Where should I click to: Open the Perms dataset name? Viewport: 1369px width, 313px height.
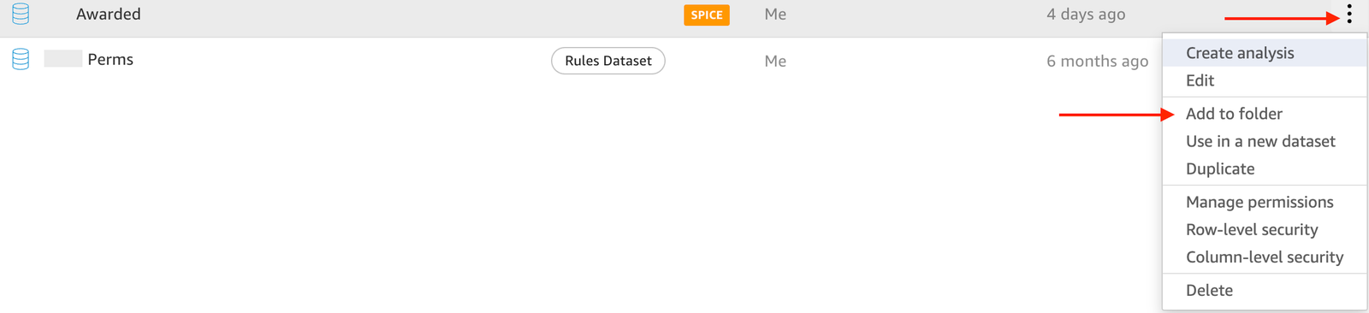click(110, 60)
